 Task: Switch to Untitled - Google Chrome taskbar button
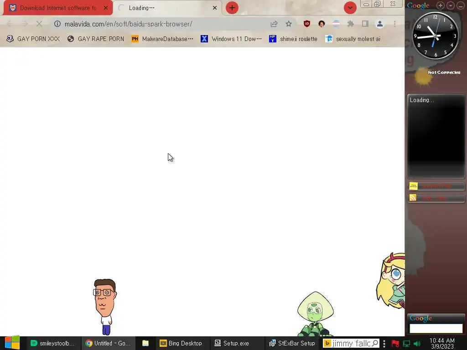coord(108,343)
